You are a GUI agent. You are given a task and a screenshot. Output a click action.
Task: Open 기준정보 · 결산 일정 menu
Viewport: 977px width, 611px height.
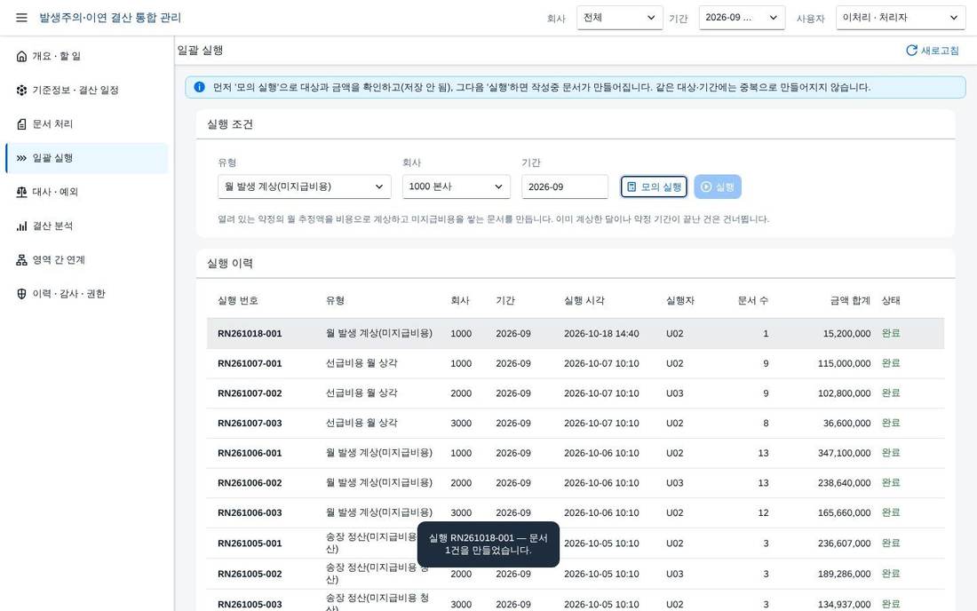pyautogui.click(x=87, y=91)
